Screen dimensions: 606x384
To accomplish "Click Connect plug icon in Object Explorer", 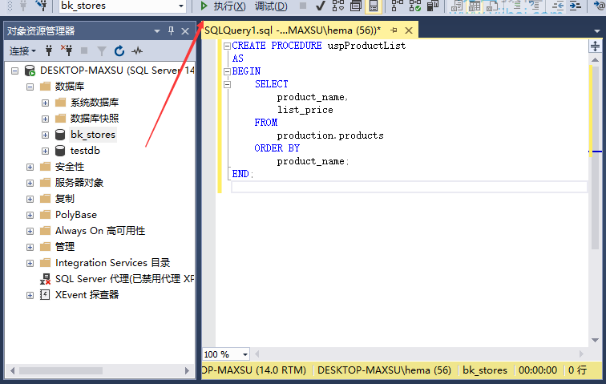I will pyautogui.click(x=49, y=51).
